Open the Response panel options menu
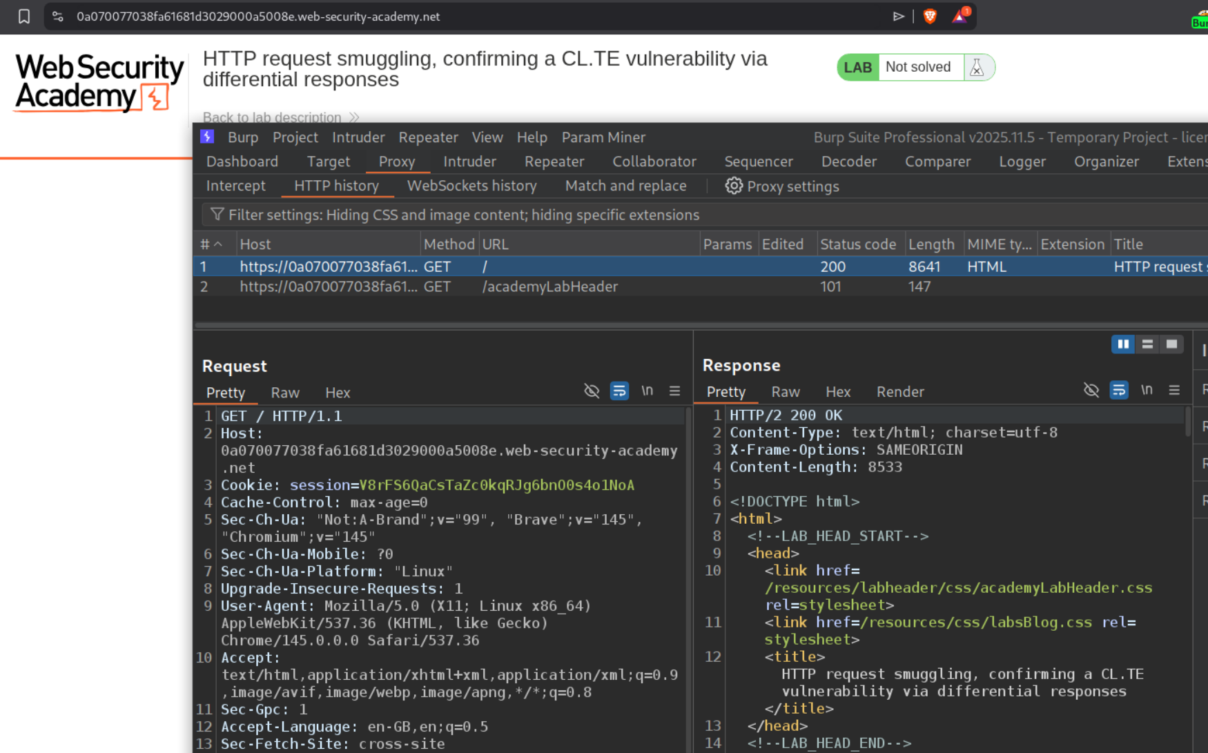Viewport: 1208px width, 753px height. tap(1174, 391)
